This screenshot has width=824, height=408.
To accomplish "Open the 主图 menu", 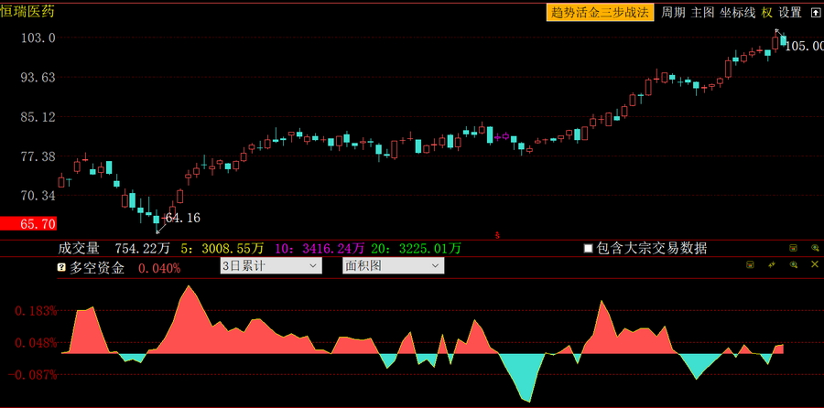I will [x=702, y=13].
